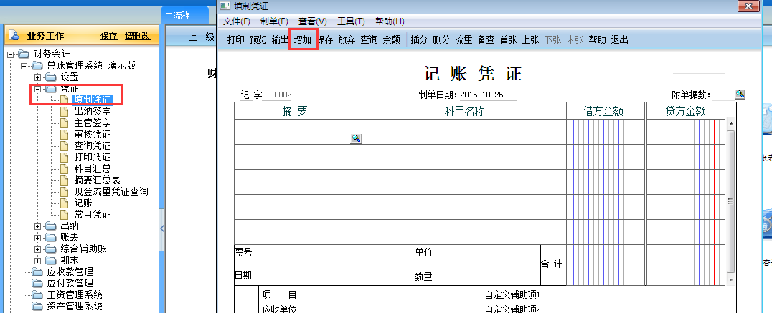The height and width of the screenshot is (313, 772).
Task: Click 退出 to exit the voucher window
Action: tap(619, 40)
